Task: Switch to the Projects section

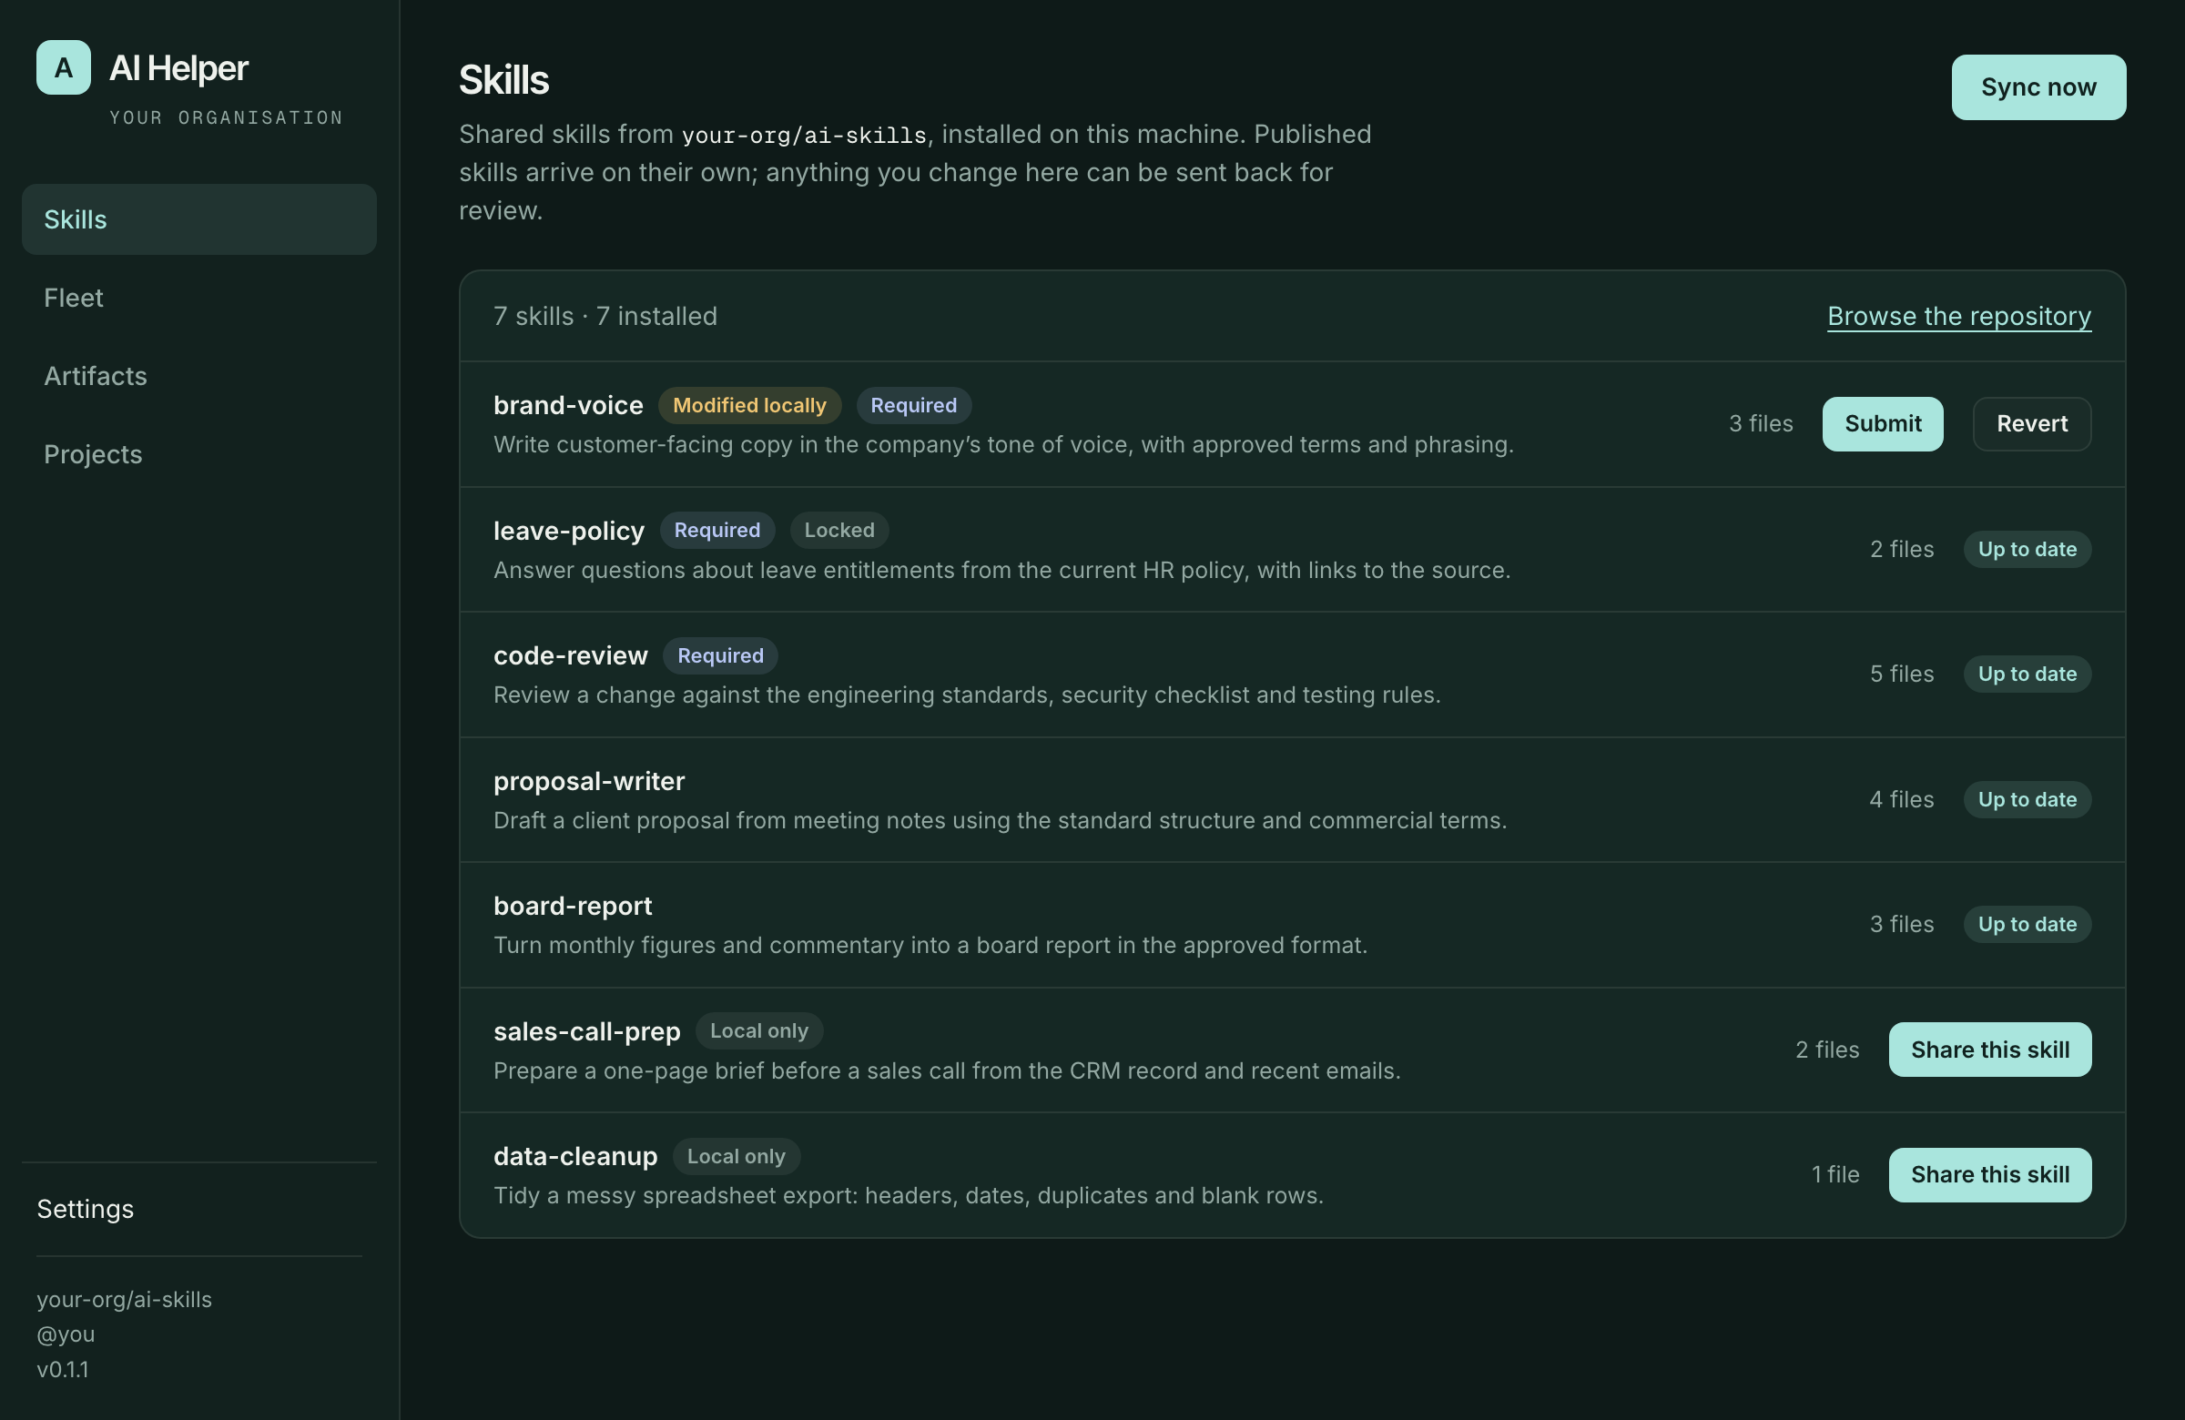Action: tap(199, 454)
